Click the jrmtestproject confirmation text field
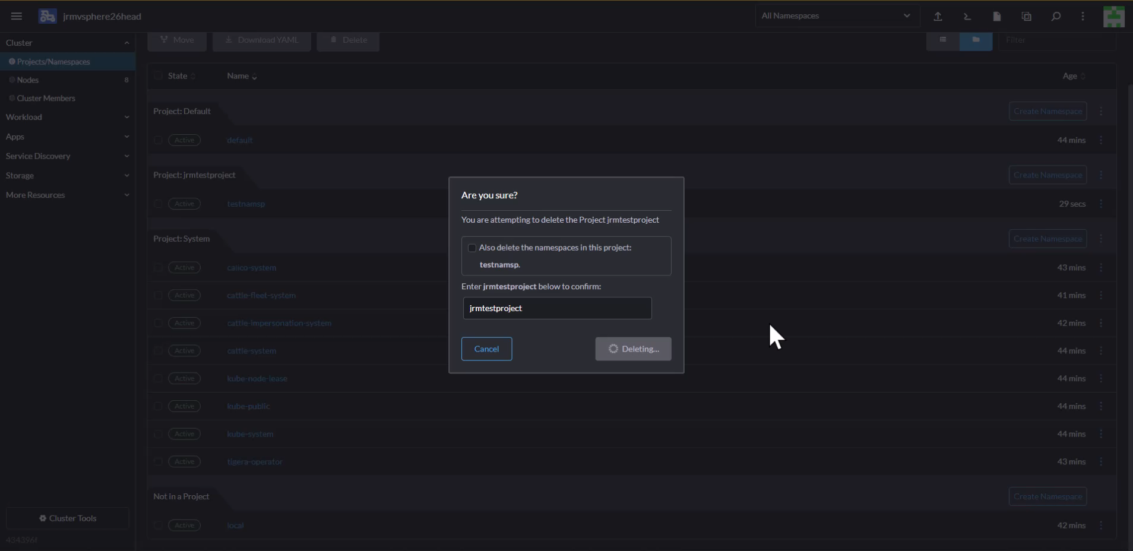This screenshot has height=551, width=1133. pos(557,308)
